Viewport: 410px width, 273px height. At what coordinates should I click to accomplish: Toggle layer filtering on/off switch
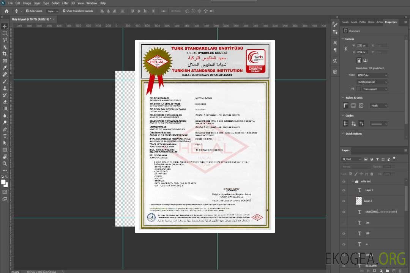(394, 158)
